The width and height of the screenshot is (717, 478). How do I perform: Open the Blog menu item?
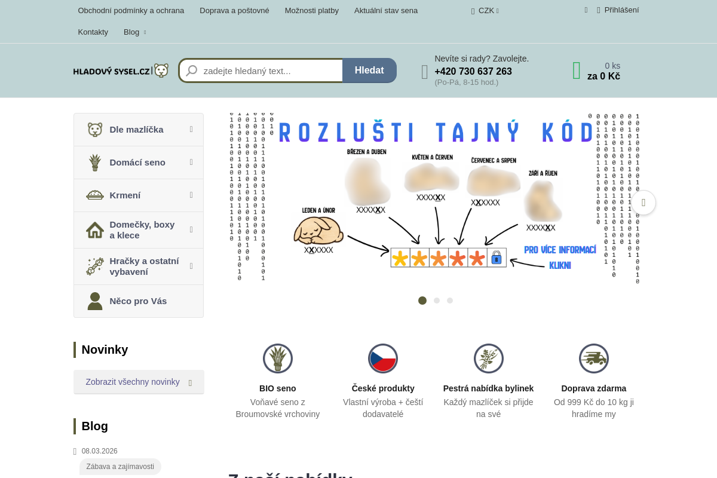pyautogui.click(x=131, y=32)
